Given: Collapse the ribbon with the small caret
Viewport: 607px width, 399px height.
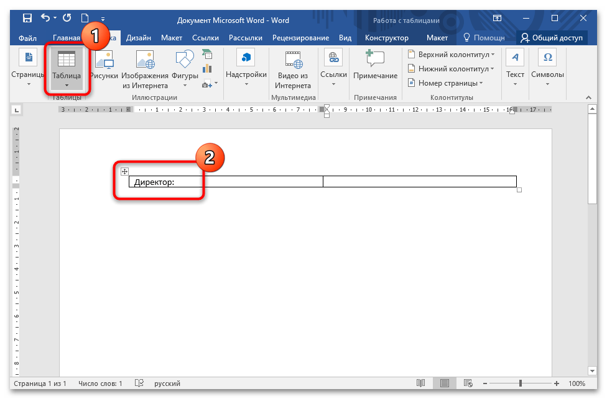Looking at the screenshot, I should 588,97.
